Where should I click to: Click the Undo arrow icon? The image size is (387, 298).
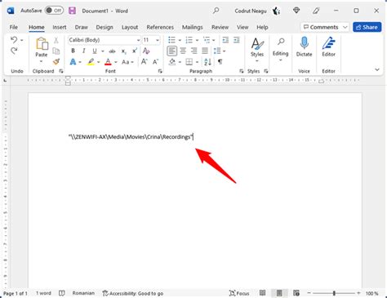pyautogui.click(x=14, y=40)
